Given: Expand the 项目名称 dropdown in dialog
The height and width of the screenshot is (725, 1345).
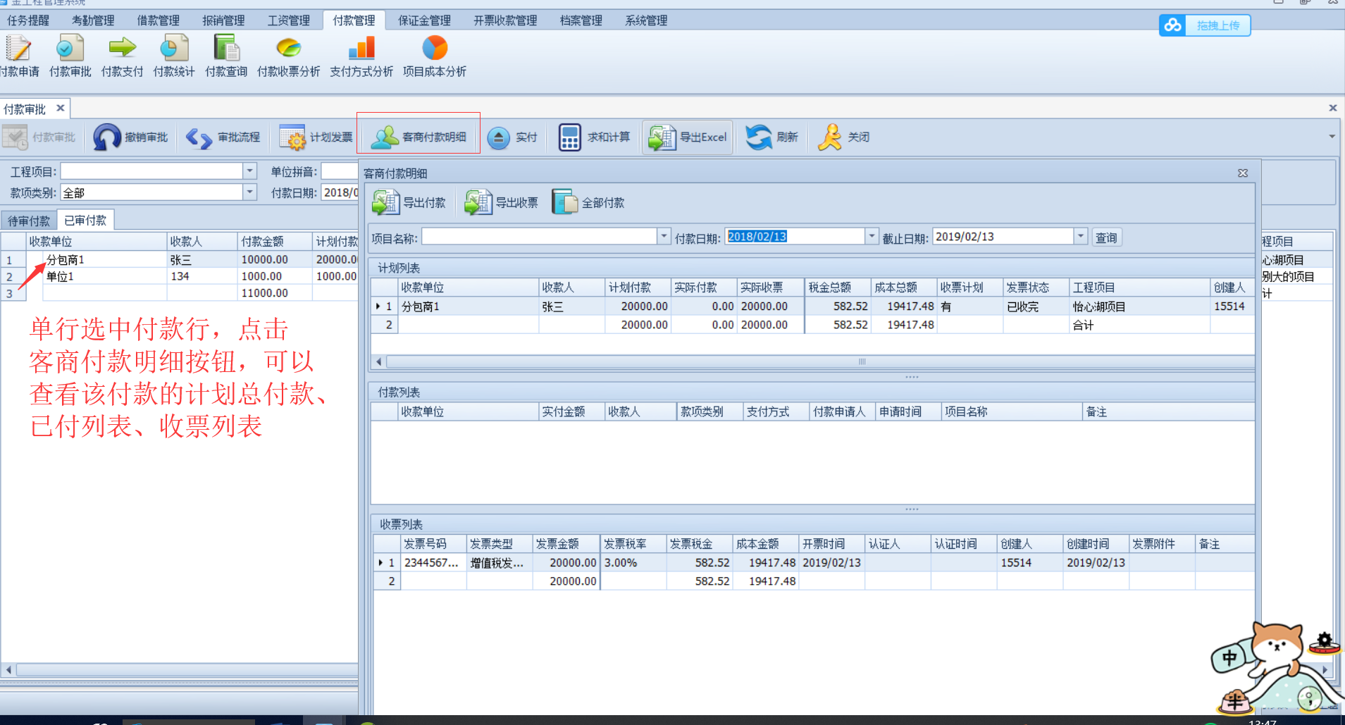Looking at the screenshot, I should coord(664,237).
